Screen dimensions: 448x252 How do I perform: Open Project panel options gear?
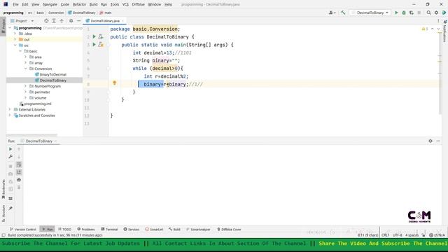tap(71, 21)
